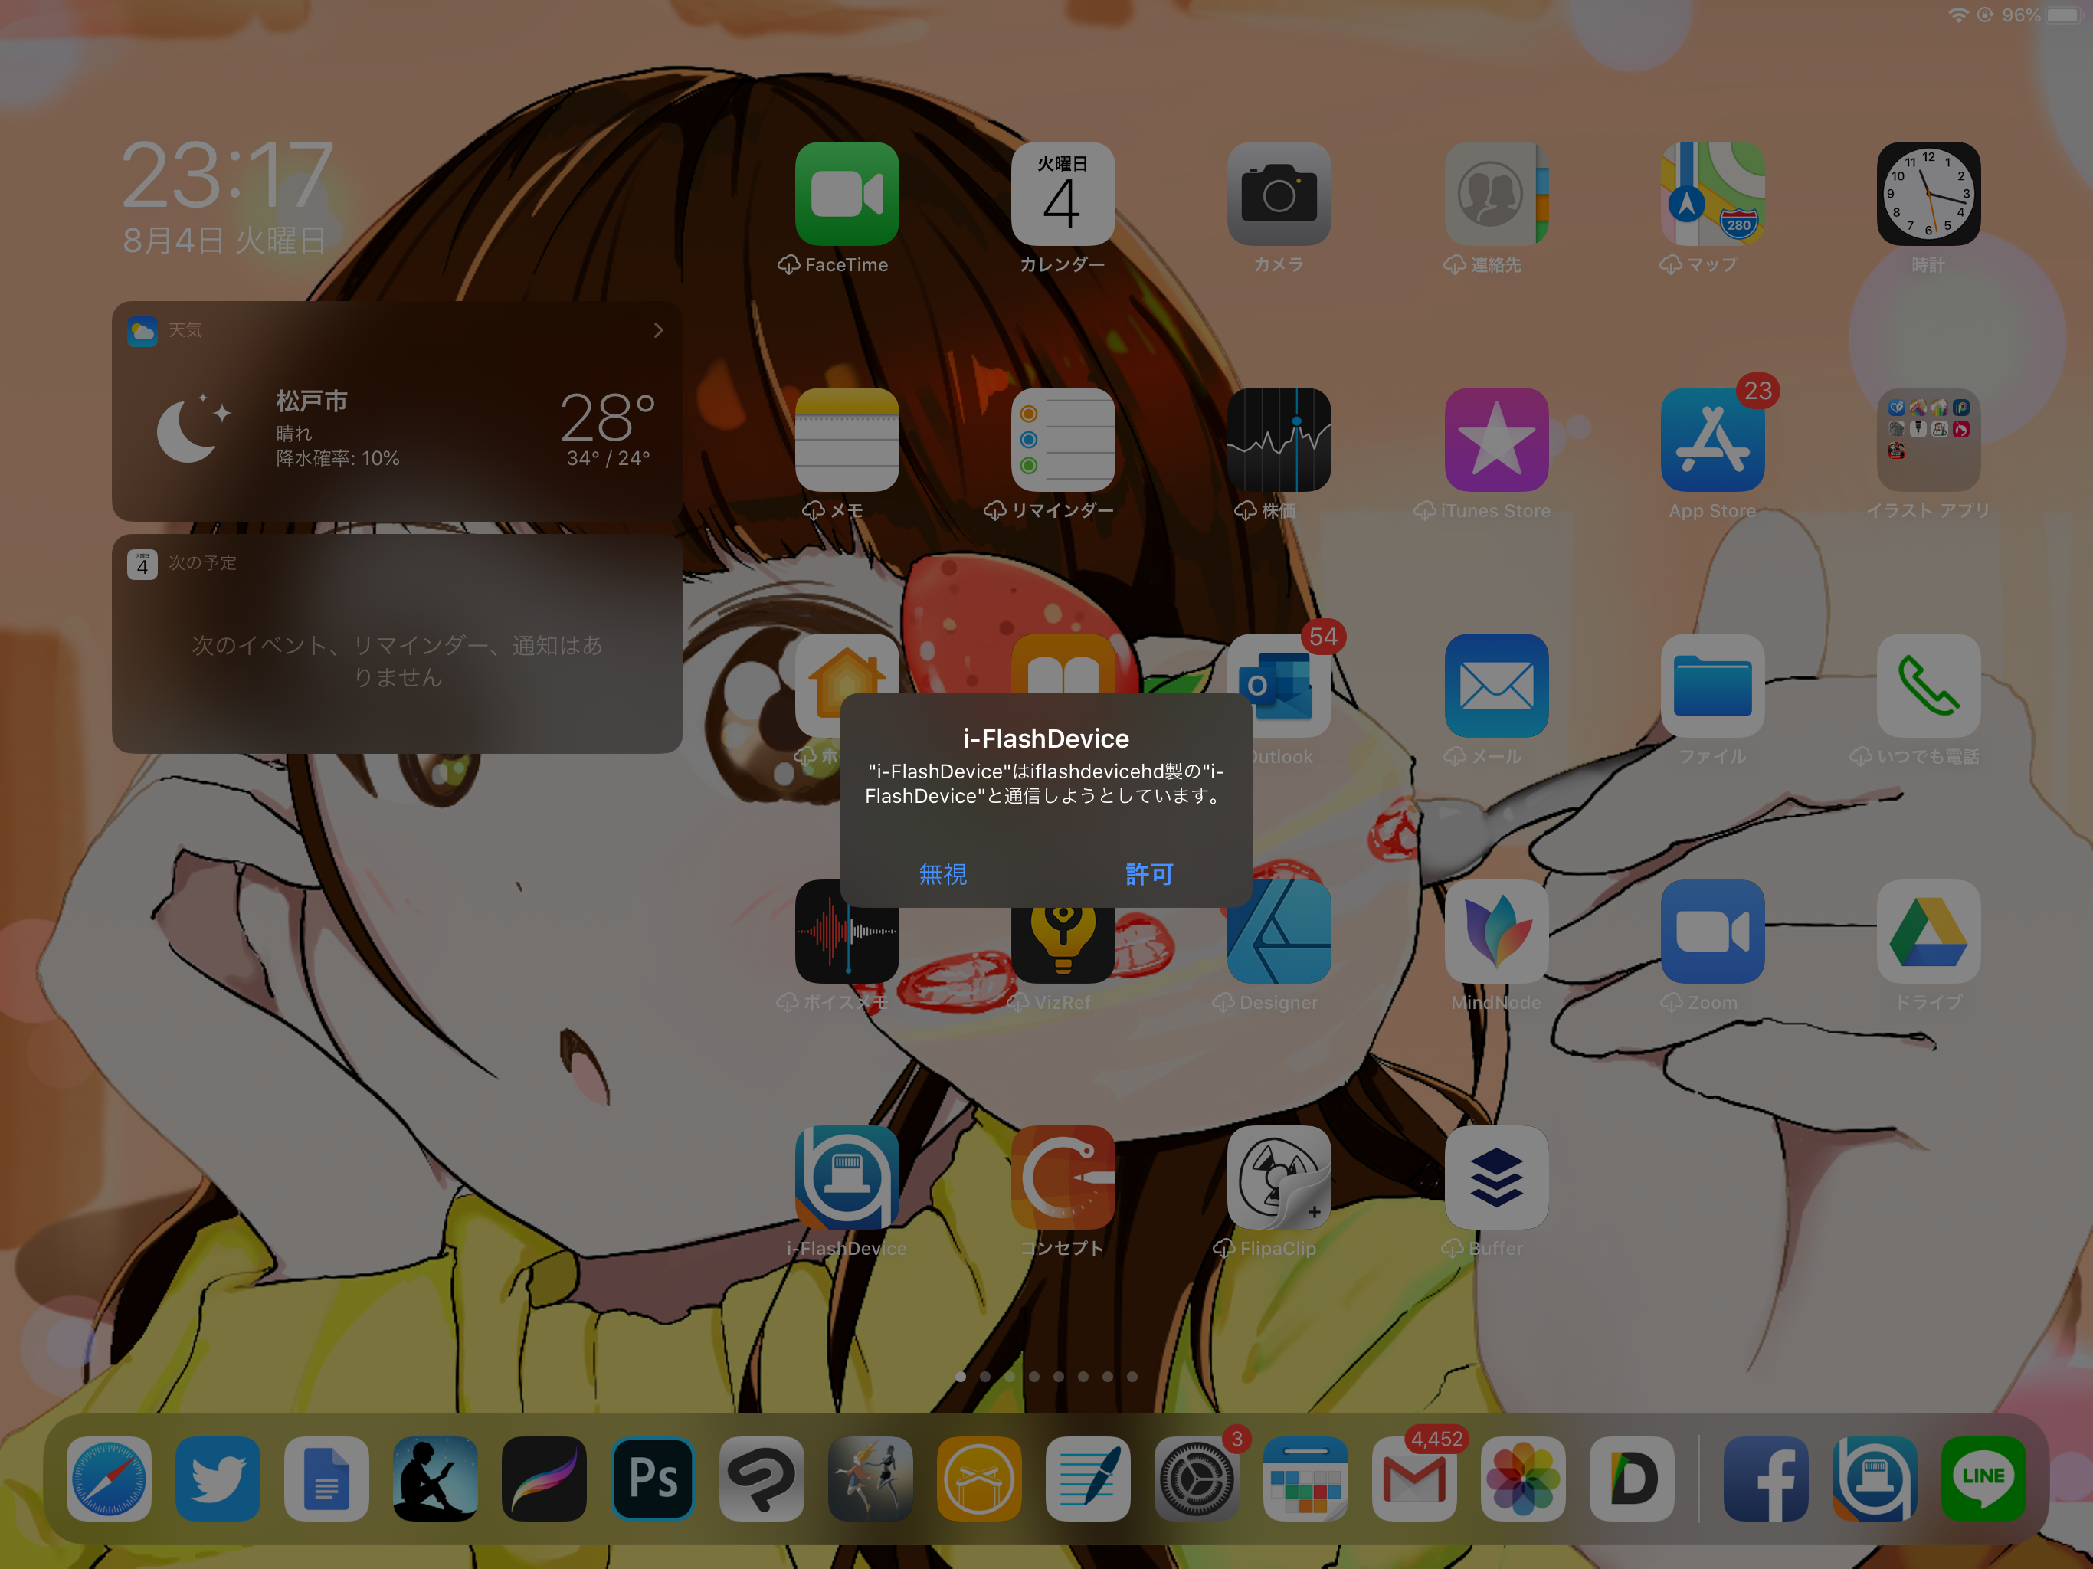The width and height of the screenshot is (2093, 1569).
Task: Open the イラスト アプリ folder
Action: 1928,440
